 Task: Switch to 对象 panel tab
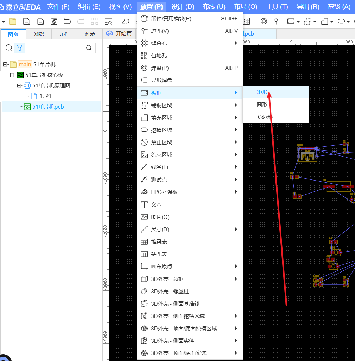tap(90, 34)
